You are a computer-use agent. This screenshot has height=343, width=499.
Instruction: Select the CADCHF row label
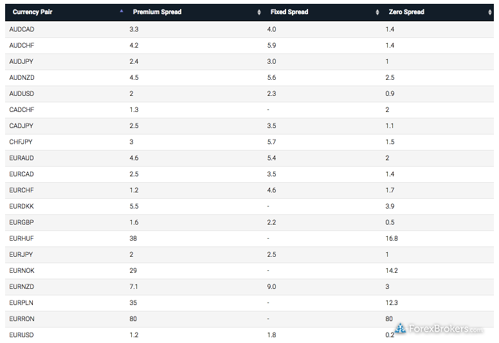click(22, 110)
